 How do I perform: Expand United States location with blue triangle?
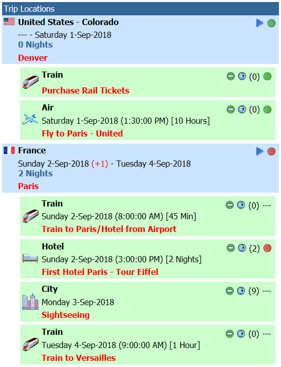[x=260, y=23]
